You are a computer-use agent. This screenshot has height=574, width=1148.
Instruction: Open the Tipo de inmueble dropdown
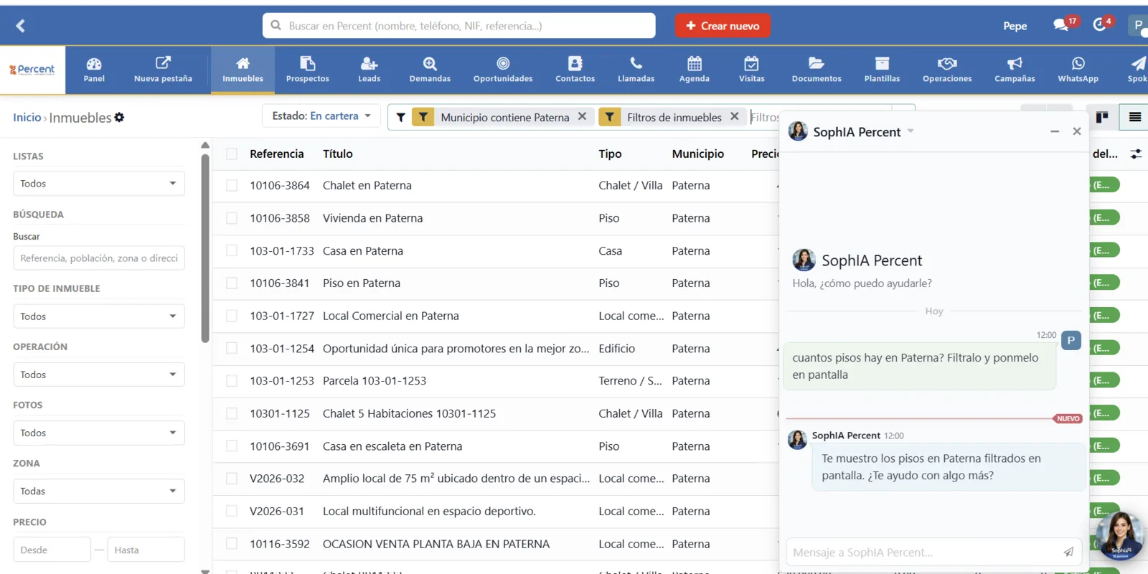(99, 316)
